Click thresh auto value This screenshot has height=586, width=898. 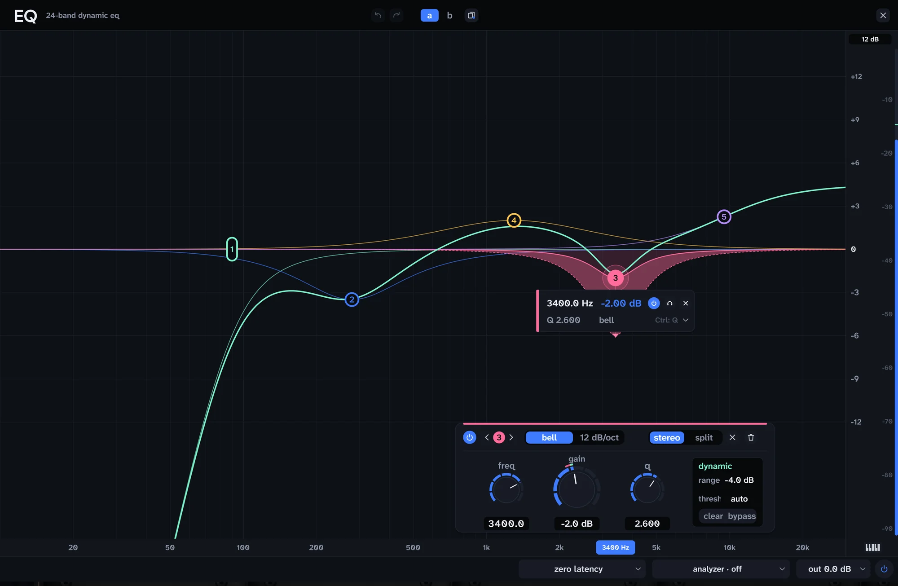click(x=739, y=499)
